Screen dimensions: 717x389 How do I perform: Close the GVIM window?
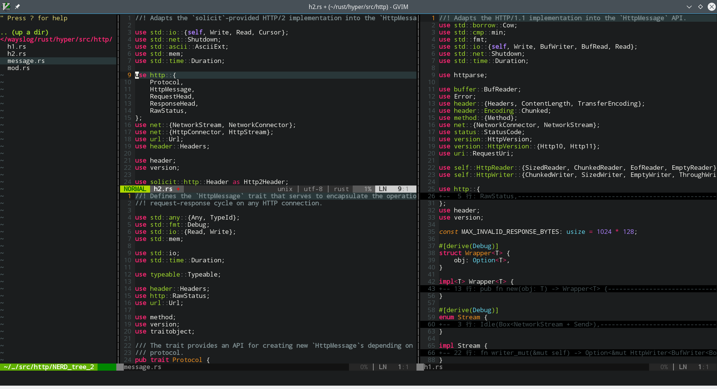coord(711,7)
